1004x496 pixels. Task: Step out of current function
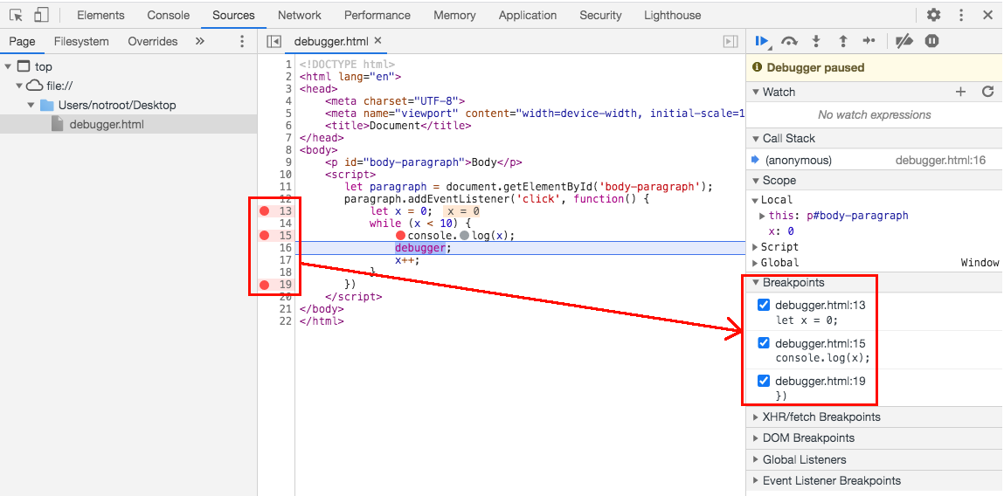tap(842, 42)
